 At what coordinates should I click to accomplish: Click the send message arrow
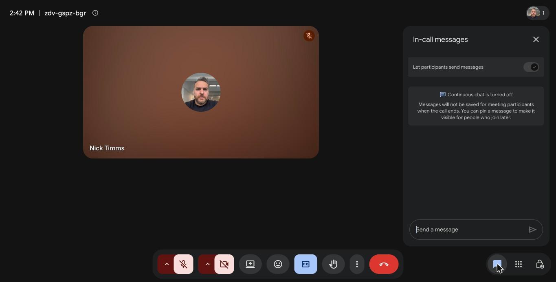(532, 230)
